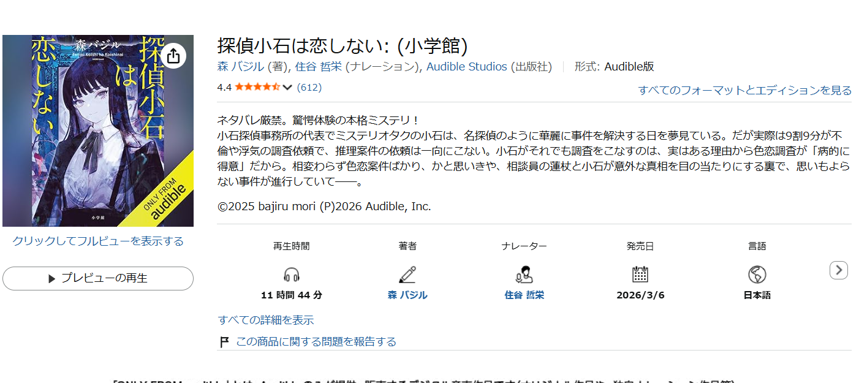Report a problem with this product
867x383 pixels.
point(316,341)
